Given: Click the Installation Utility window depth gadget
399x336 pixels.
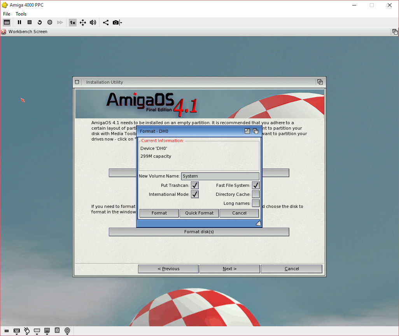Looking at the screenshot, I should point(320,82).
